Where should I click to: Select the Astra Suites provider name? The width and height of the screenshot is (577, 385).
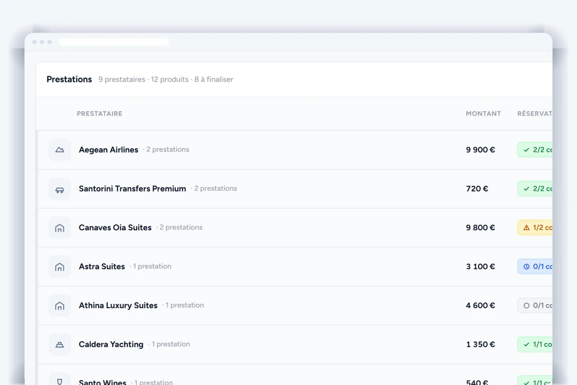102,266
